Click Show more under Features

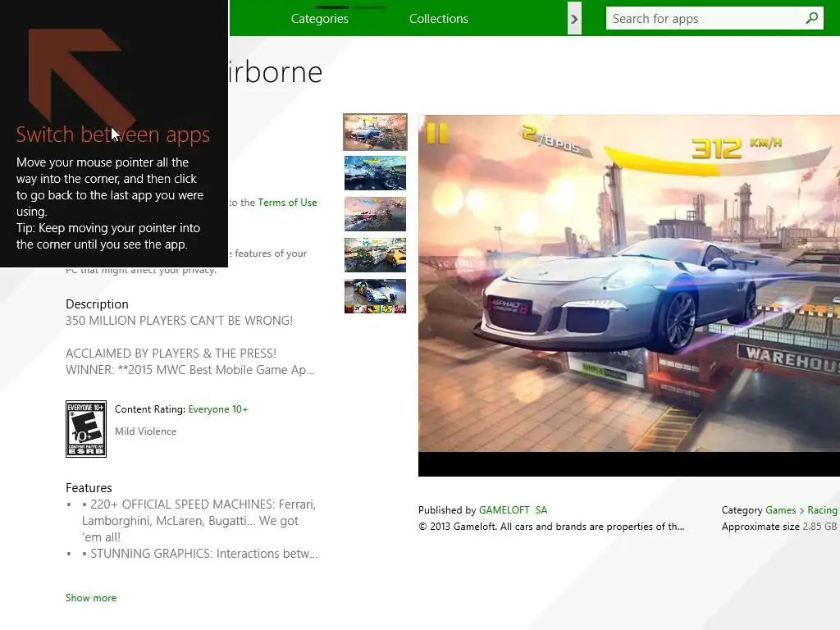click(x=90, y=598)
